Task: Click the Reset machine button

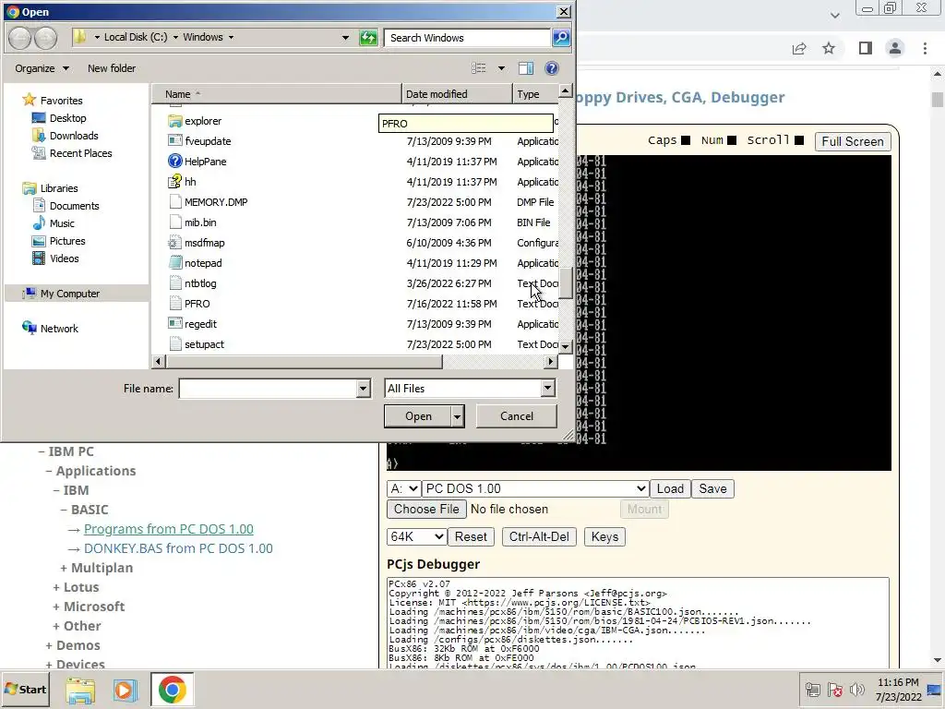Action: point(471,536)
